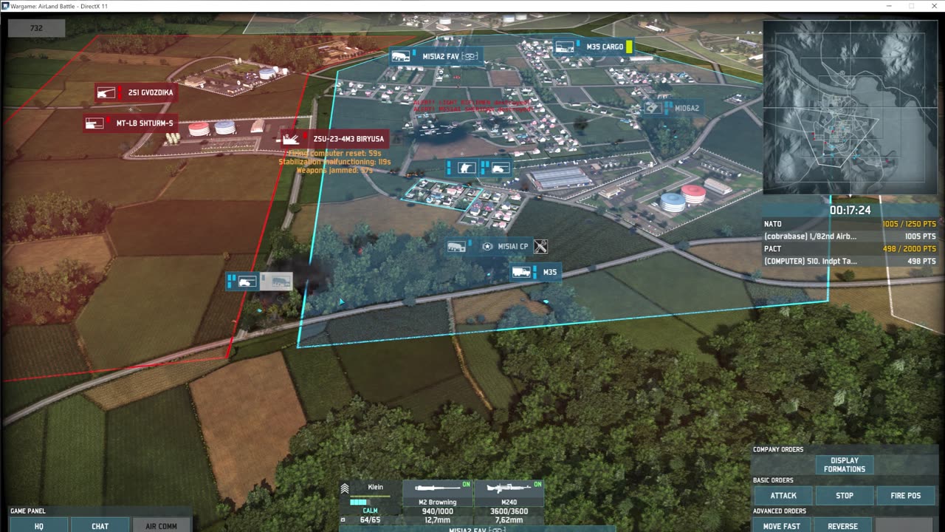Screen dimensions: 945x532
Task: Click the 7,62mm caliber label
Action: pyautogui.click(x=508, y=519)
